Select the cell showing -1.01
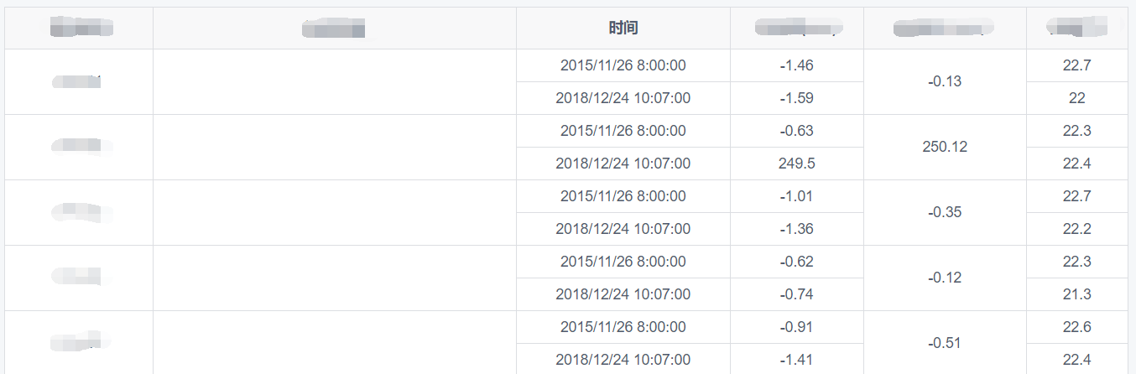The width and height of the screenshot is (1136, 374). tap(796, 196)
